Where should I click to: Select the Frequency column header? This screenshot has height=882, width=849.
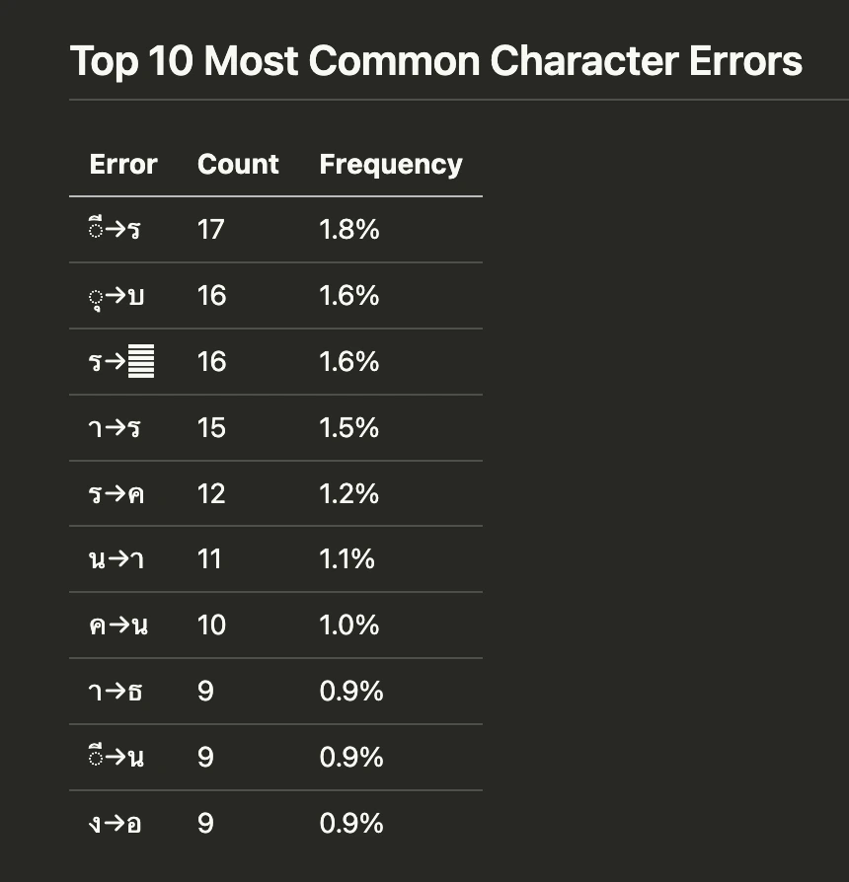pos(391,166)
